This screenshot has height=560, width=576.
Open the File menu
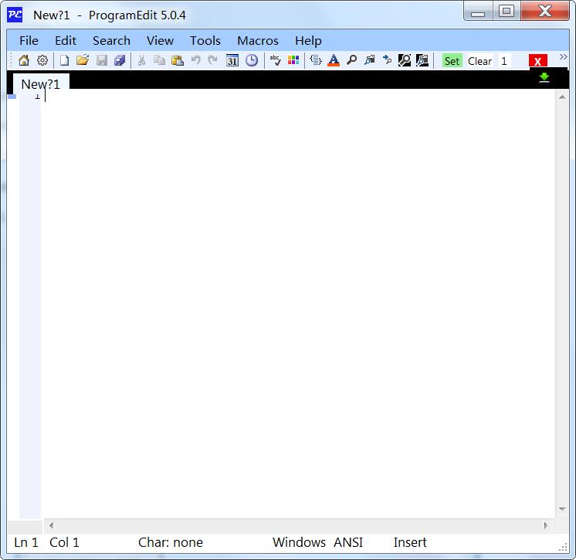point(29,40)
